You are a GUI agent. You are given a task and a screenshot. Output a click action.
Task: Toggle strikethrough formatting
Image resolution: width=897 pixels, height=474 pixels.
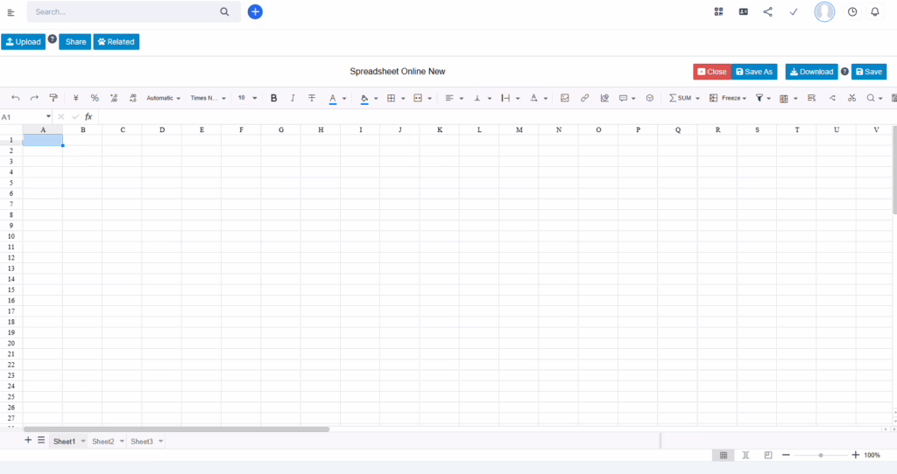tap(312, 98)
